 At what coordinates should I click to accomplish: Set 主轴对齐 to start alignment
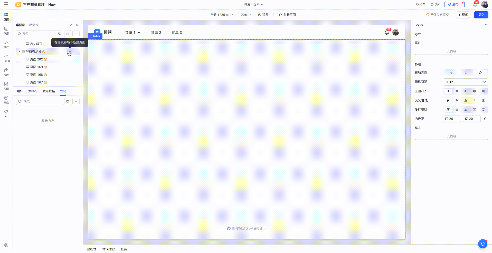coord(448,91)
